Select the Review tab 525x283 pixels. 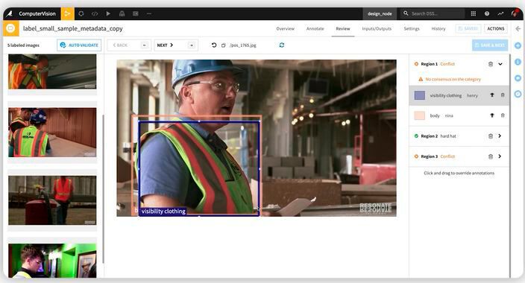click(343, 29)
